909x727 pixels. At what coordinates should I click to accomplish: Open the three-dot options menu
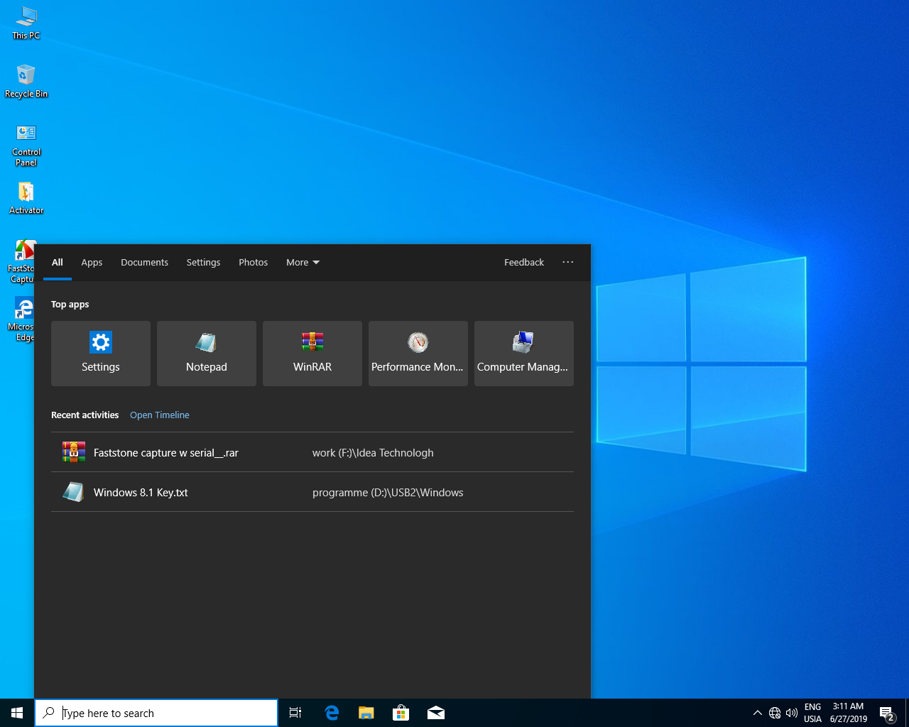tap(567, 263)
